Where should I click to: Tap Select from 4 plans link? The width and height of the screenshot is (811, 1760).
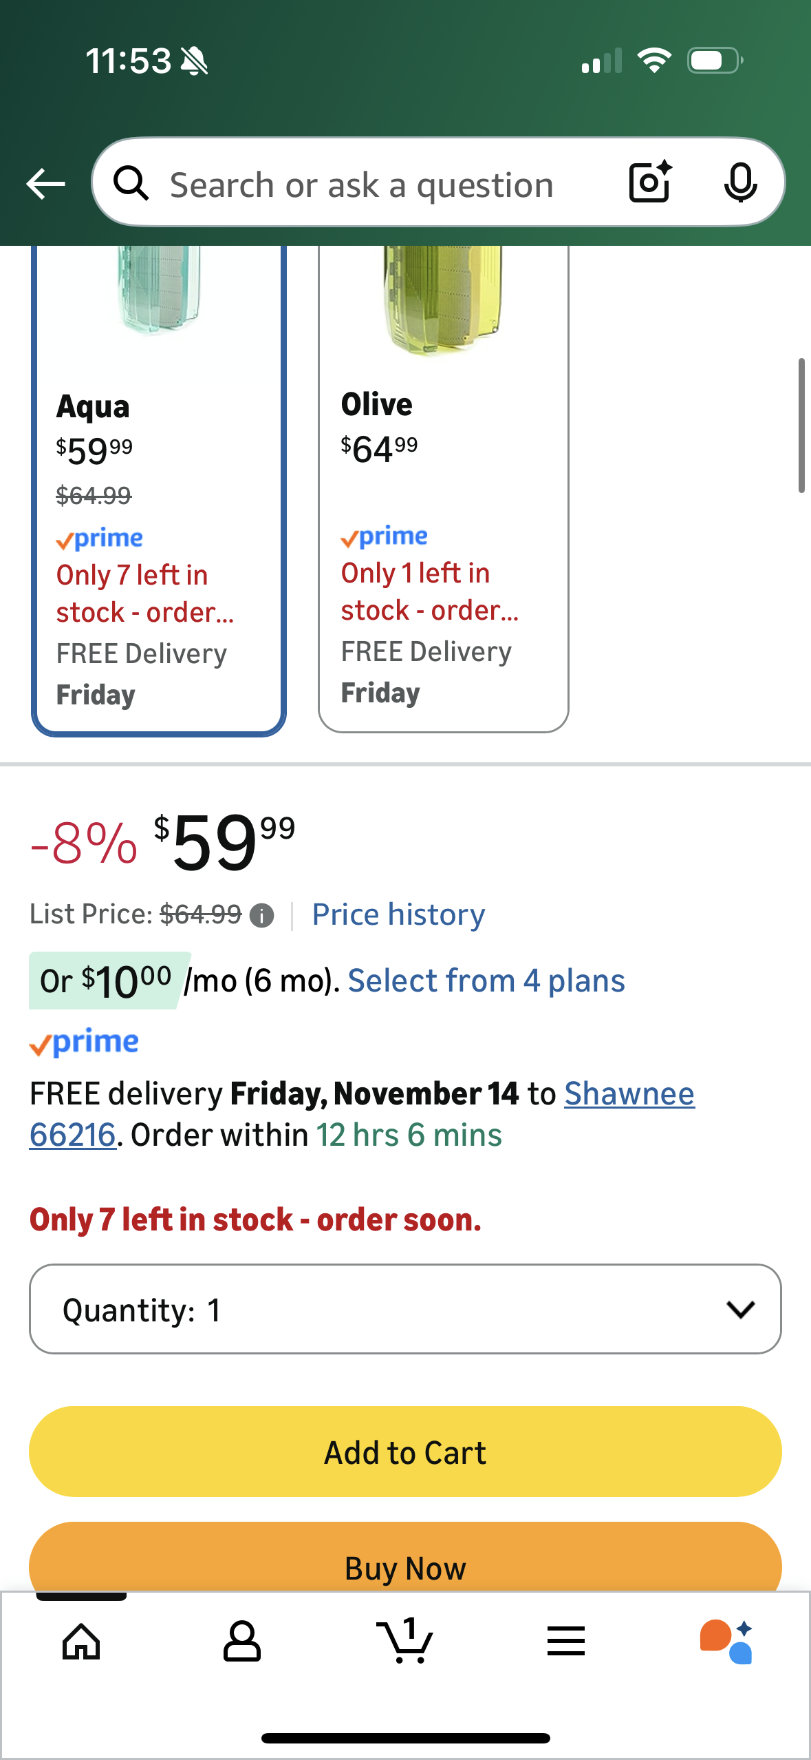pyautogui.click(x=486, y=981)
